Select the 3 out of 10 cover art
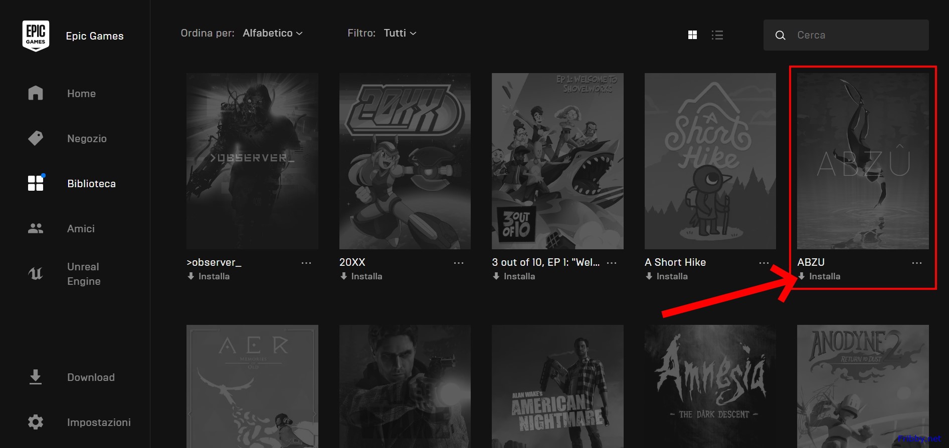The width and height of the screenshot is (949, 448). (x=557, y=161)
